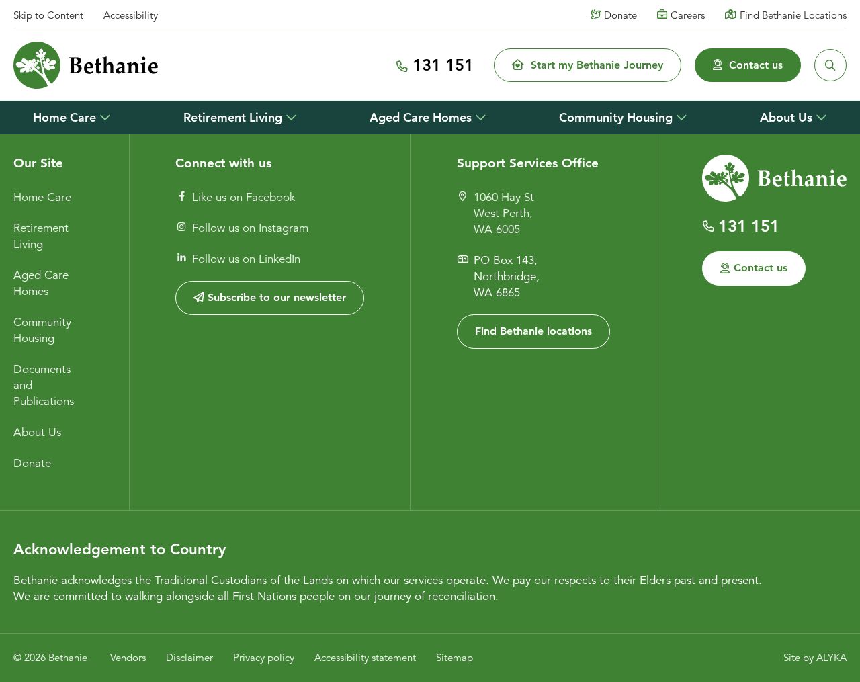Click Like us on Facebook link
The width and height of the screenshot is (860, 682).
tap(243, 197)
